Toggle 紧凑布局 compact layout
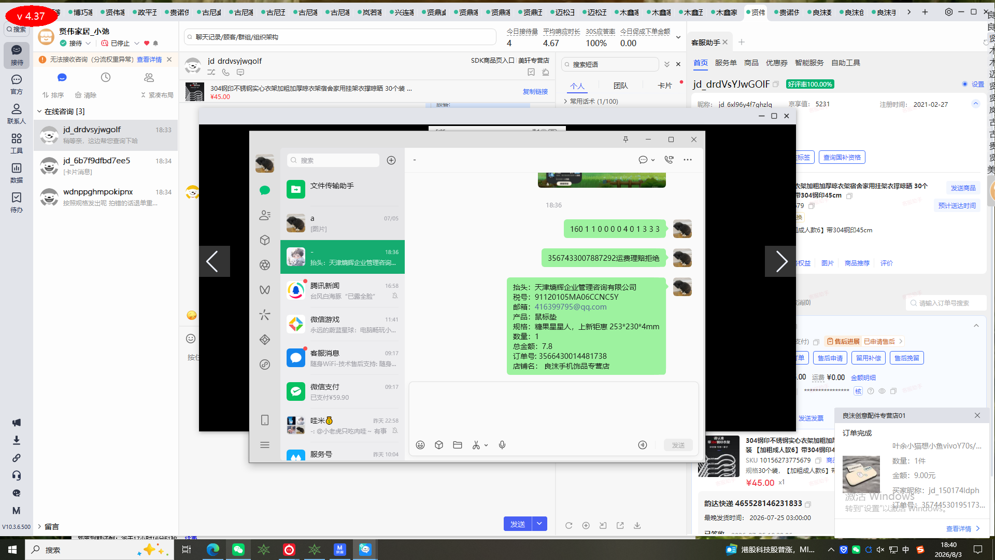The width and height of the screenshot is (995, 560). coord(157,95)
